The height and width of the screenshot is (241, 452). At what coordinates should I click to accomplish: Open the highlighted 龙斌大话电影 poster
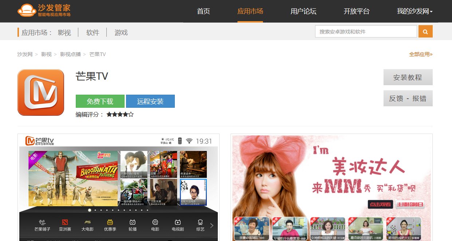(x=193, y=192)
